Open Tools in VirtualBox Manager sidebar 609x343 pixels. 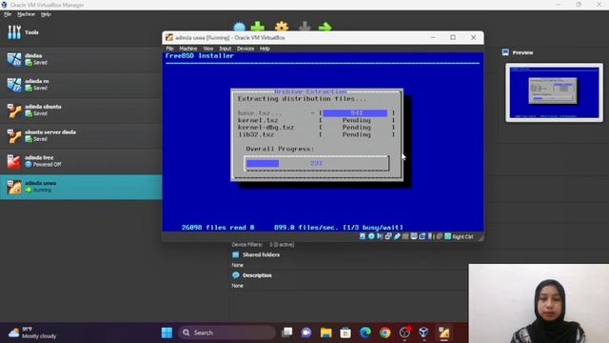click(x=80, y=32)
